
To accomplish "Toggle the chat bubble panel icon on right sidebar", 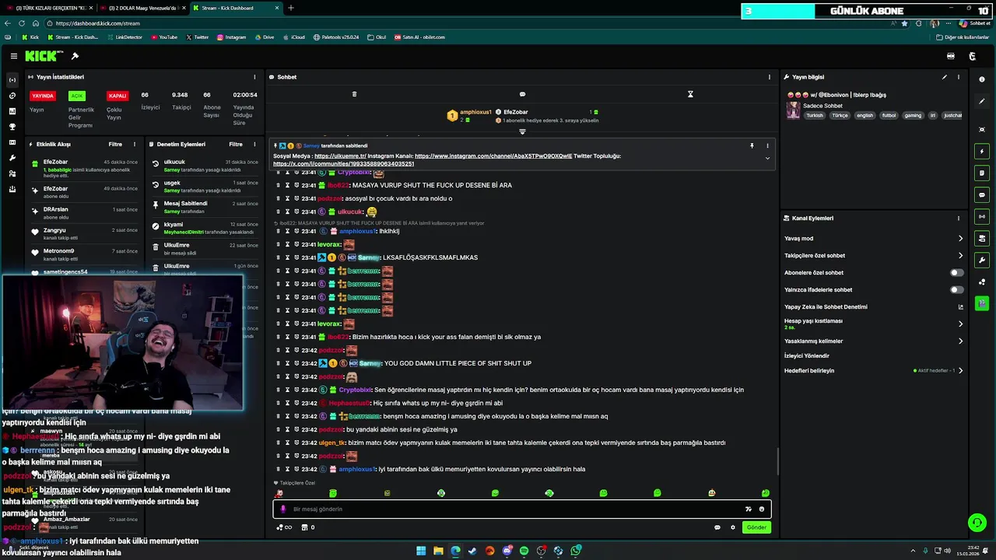I will pos(982,194).
